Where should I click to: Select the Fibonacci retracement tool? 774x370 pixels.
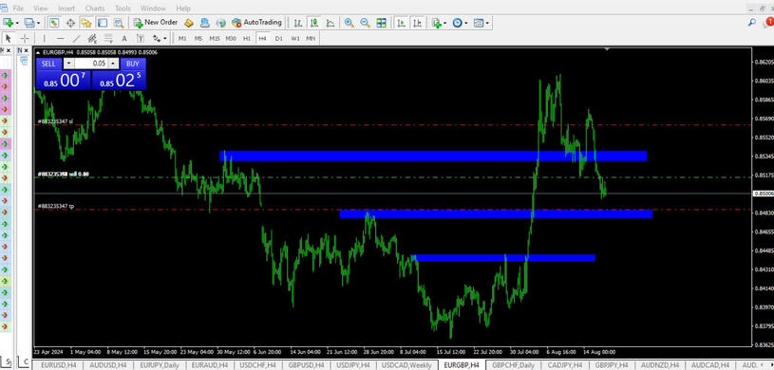pos(108,38)
